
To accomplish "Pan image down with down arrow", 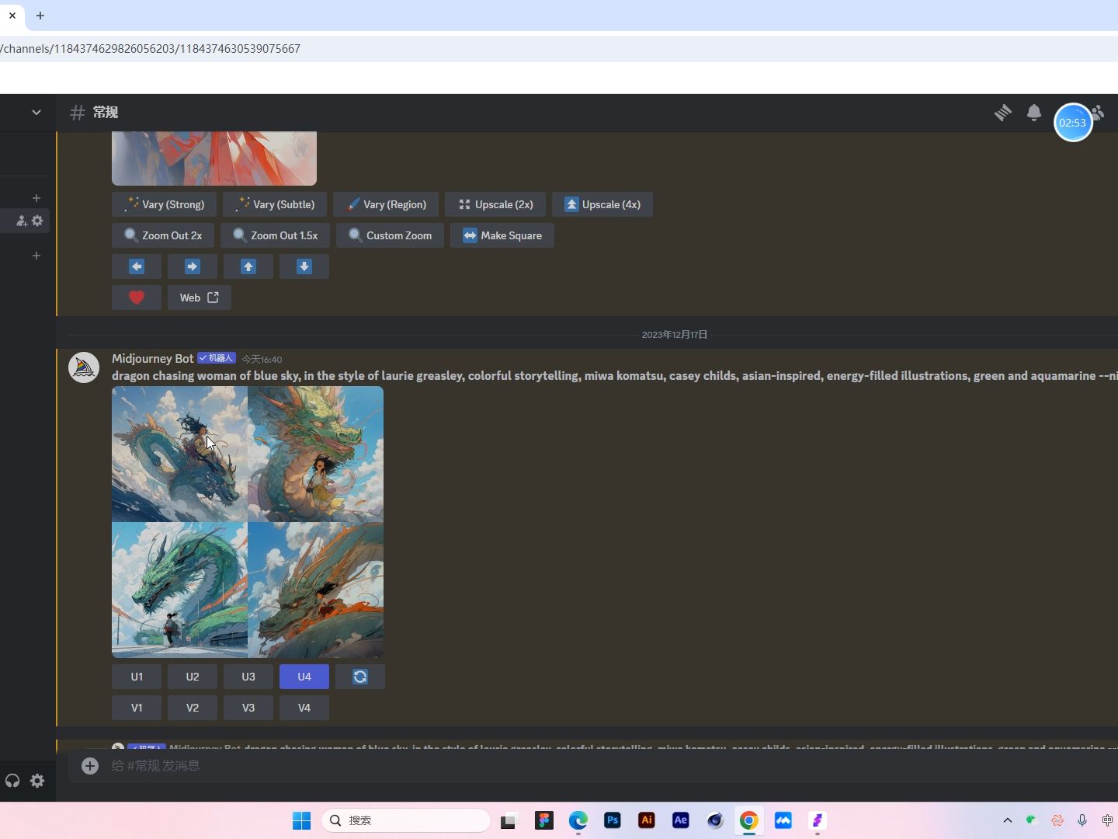I will 304,266.
